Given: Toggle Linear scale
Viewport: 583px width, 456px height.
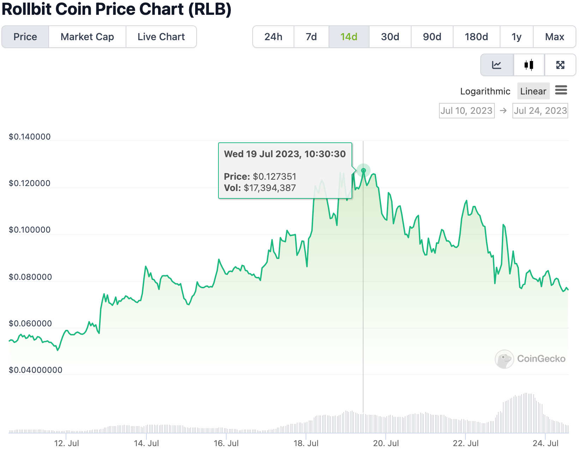Looking at the screenshot, I should click(x=533, y=91).
